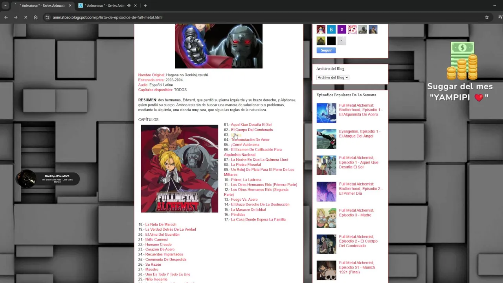Open episode 16 Pérdidas
The image size is (503, 283).
(238, 215)
